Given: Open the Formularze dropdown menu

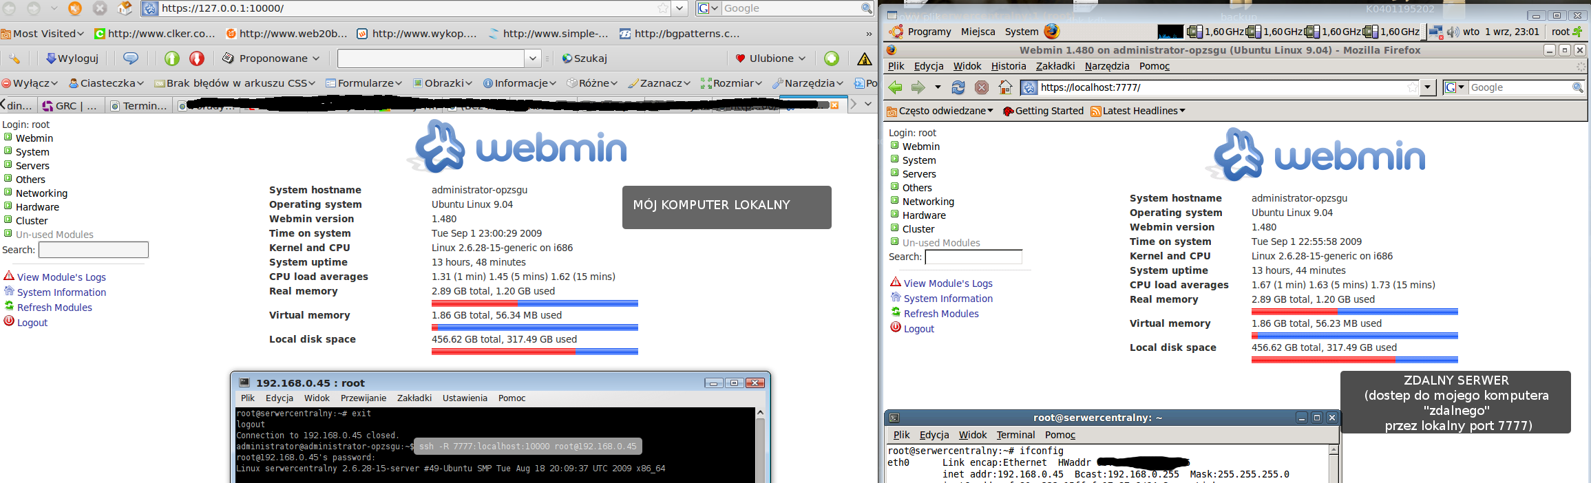Looking at the screenshot, I should click(363, 83).
